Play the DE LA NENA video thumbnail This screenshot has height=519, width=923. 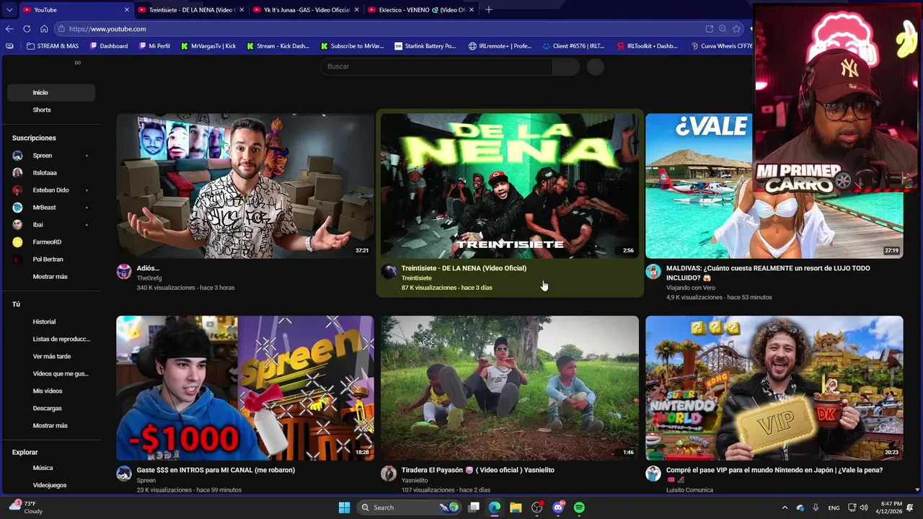pos(510,186)
